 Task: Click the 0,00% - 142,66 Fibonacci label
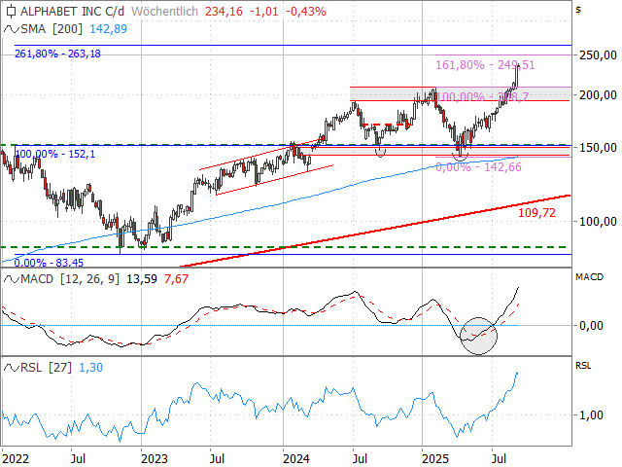pos(478,167)
